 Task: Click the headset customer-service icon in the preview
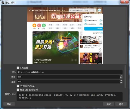coord(100,50)
